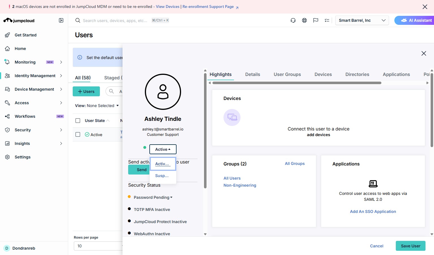The width and height of the screenshot is (434, 255).
Task: Click the Save User button
Action: (411, 246)
